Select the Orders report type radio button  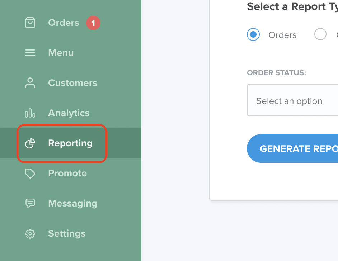[x=253, y=34]
